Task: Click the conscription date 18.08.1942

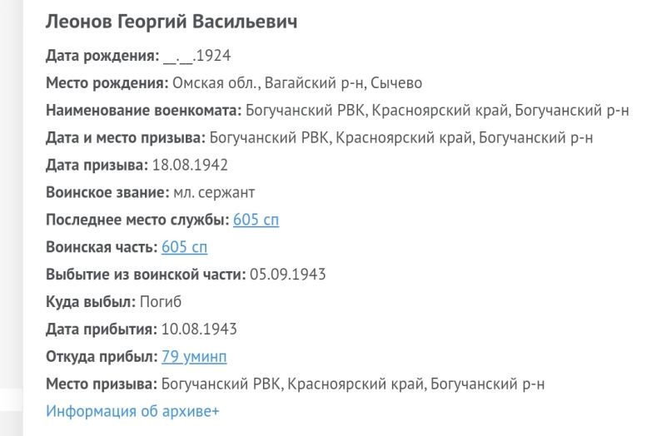Action: pos(190,165)
